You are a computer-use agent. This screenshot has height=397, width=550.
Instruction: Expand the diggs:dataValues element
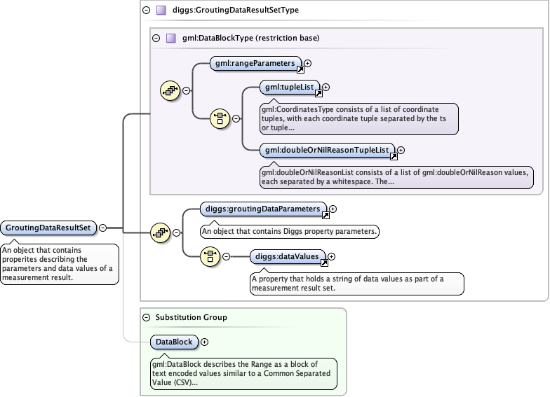pos(332,257)
